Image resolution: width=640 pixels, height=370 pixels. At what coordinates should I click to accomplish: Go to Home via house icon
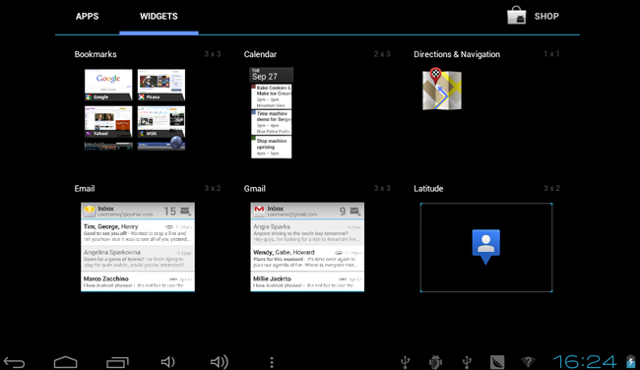(65, 362)
